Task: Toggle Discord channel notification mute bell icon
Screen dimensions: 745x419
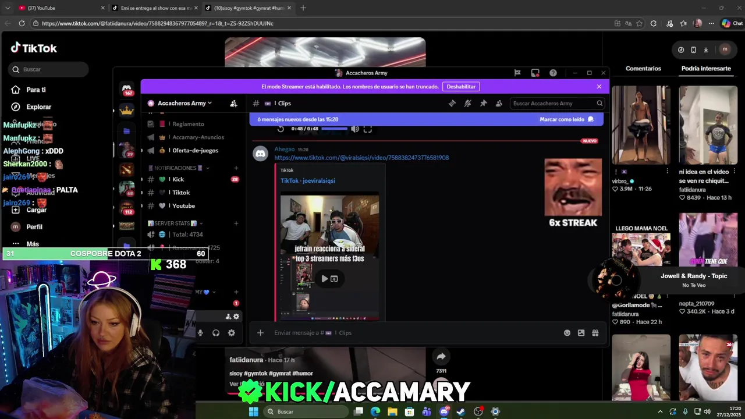Action: tap(467, 103)
